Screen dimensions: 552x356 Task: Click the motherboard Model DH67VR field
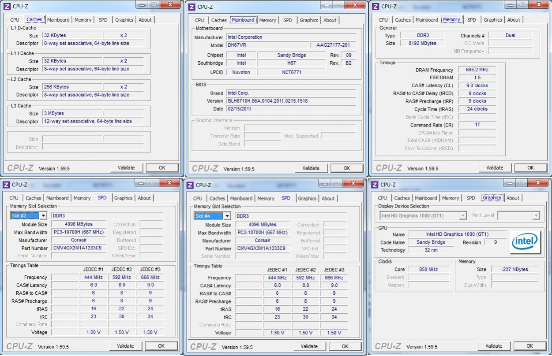coord(267,45)
